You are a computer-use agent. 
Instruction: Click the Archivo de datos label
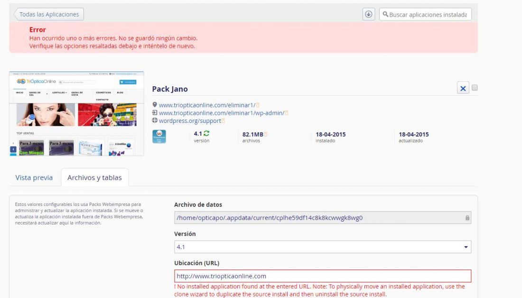coord(198,205)
